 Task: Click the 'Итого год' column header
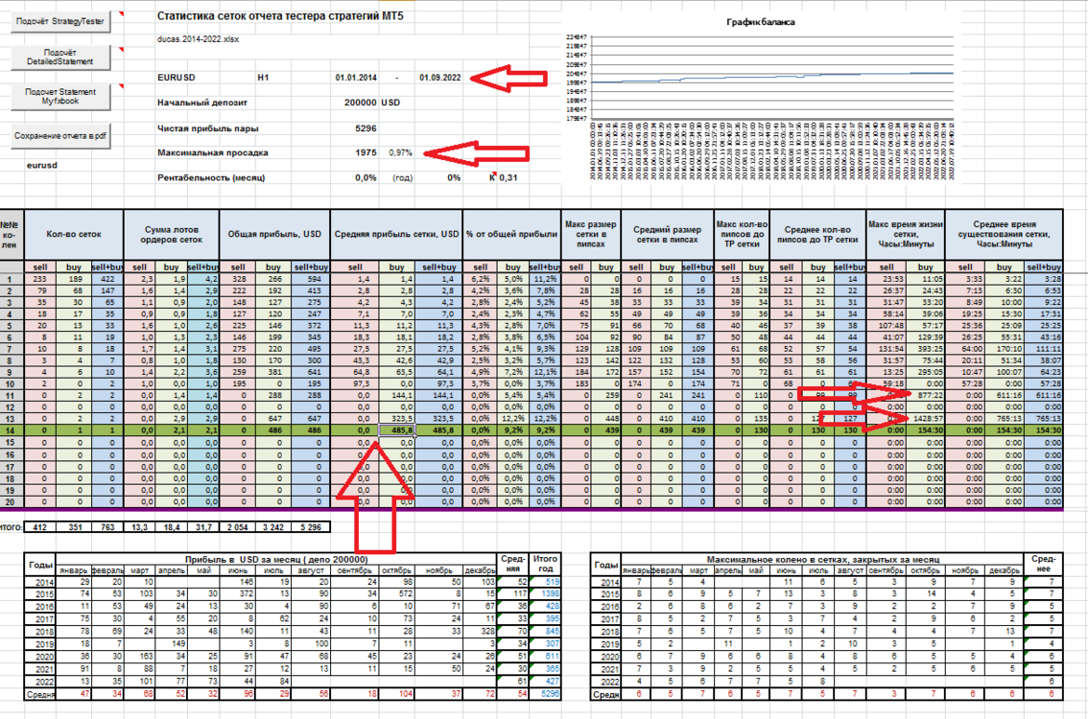tap(545, 563)
